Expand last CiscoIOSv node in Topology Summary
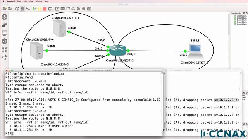This screenshot has height=139, width=248. (x=232, y=24)
